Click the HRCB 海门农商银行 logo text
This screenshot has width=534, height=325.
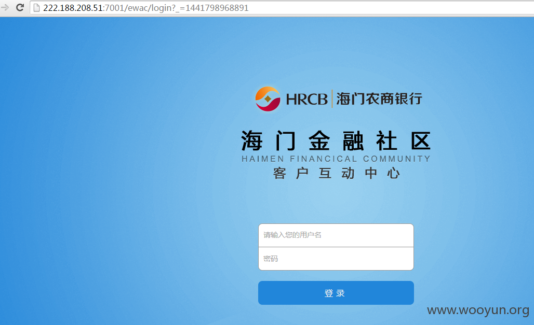tap(354, 99)
